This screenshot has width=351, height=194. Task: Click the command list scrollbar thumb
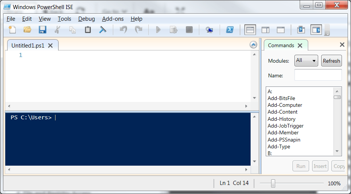(337, 97)
